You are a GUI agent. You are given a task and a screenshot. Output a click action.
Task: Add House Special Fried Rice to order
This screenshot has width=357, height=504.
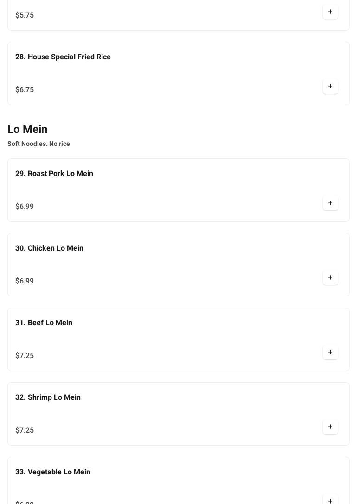coord(330,86)
